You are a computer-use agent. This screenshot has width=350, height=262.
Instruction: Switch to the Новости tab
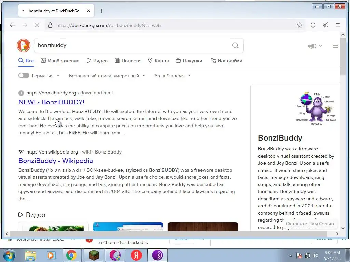click(127, 61)
